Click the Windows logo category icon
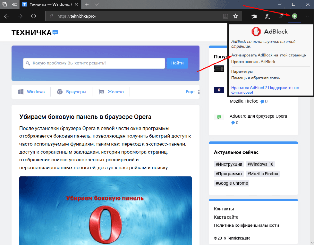Viewport: 314px width, 245px height. click(21, 92)
